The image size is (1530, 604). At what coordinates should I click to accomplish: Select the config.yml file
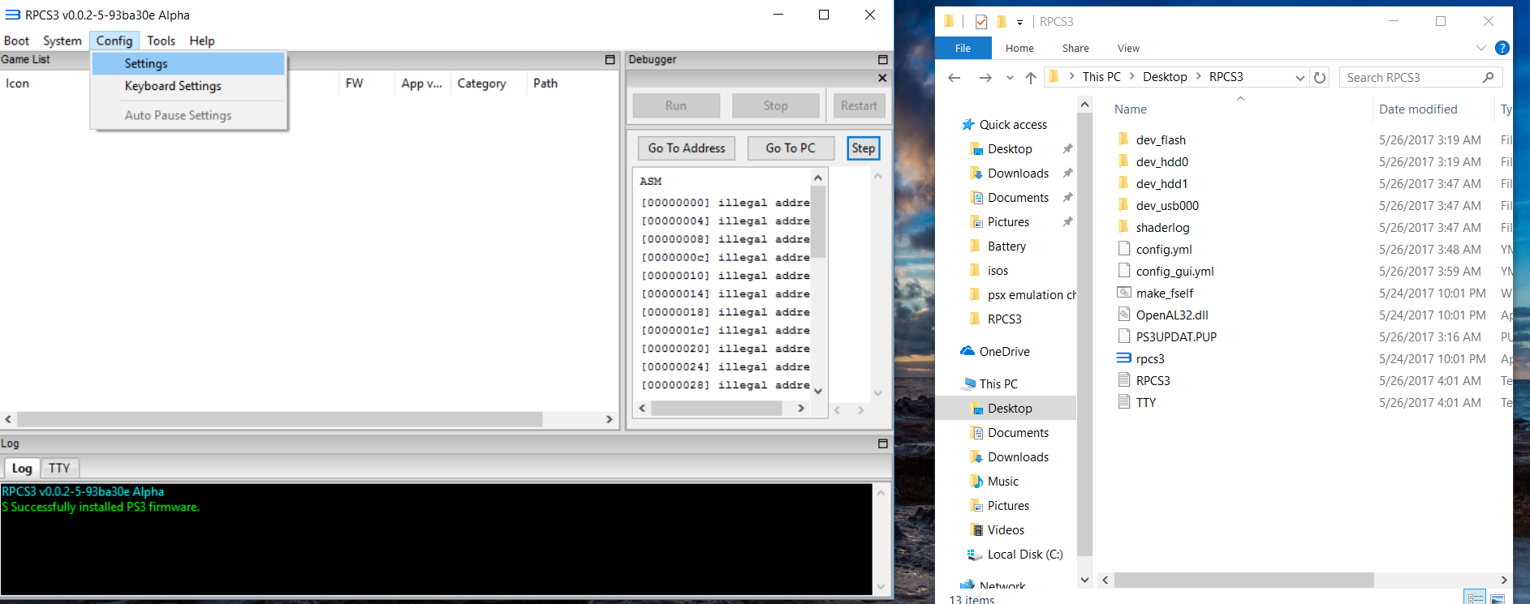[1164, 250]
